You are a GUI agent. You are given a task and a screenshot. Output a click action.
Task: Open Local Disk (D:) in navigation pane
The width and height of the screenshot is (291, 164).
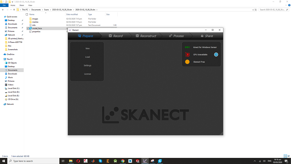click(x=14, y=92)
